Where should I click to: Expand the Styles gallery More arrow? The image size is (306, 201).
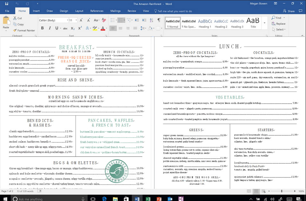[265, 23]
